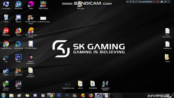The height and width of the screenshot is (98, 174).
Task: Activate the Bandicam drawing pen icon
Action: pos(165,2)
